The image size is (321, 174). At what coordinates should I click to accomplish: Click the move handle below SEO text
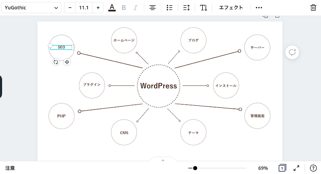pyautogui.click(x=67, y=62)
